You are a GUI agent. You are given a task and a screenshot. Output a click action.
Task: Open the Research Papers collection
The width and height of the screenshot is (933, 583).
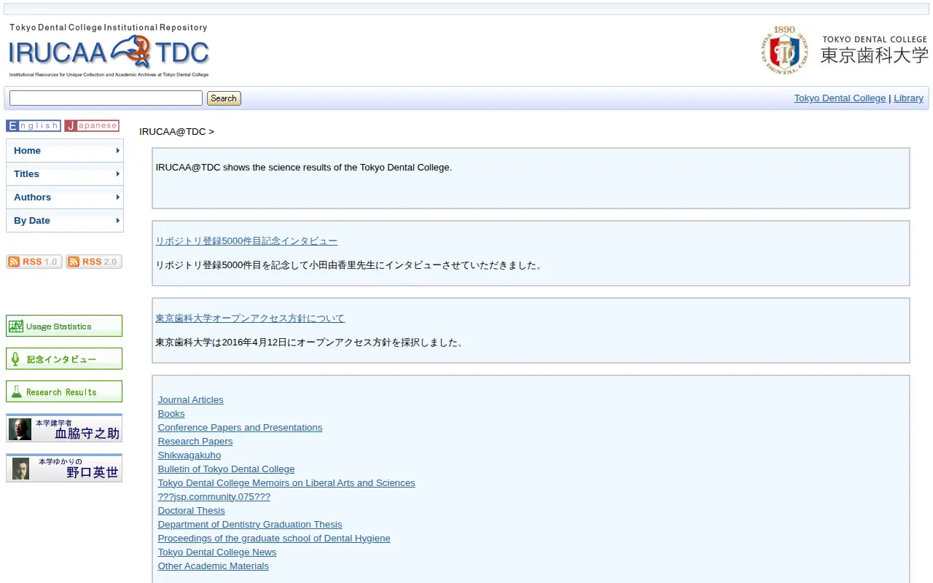pyautogui.click(x=195, y=442)
